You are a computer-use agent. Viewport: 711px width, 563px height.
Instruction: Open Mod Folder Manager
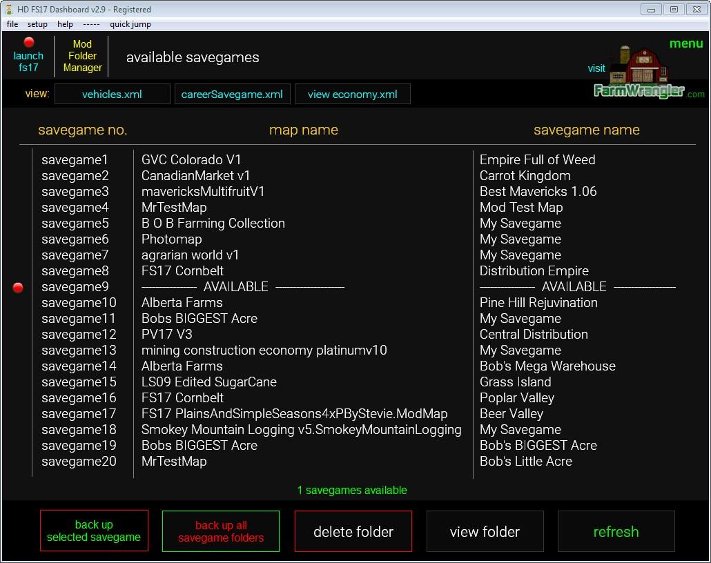point(82,56)
